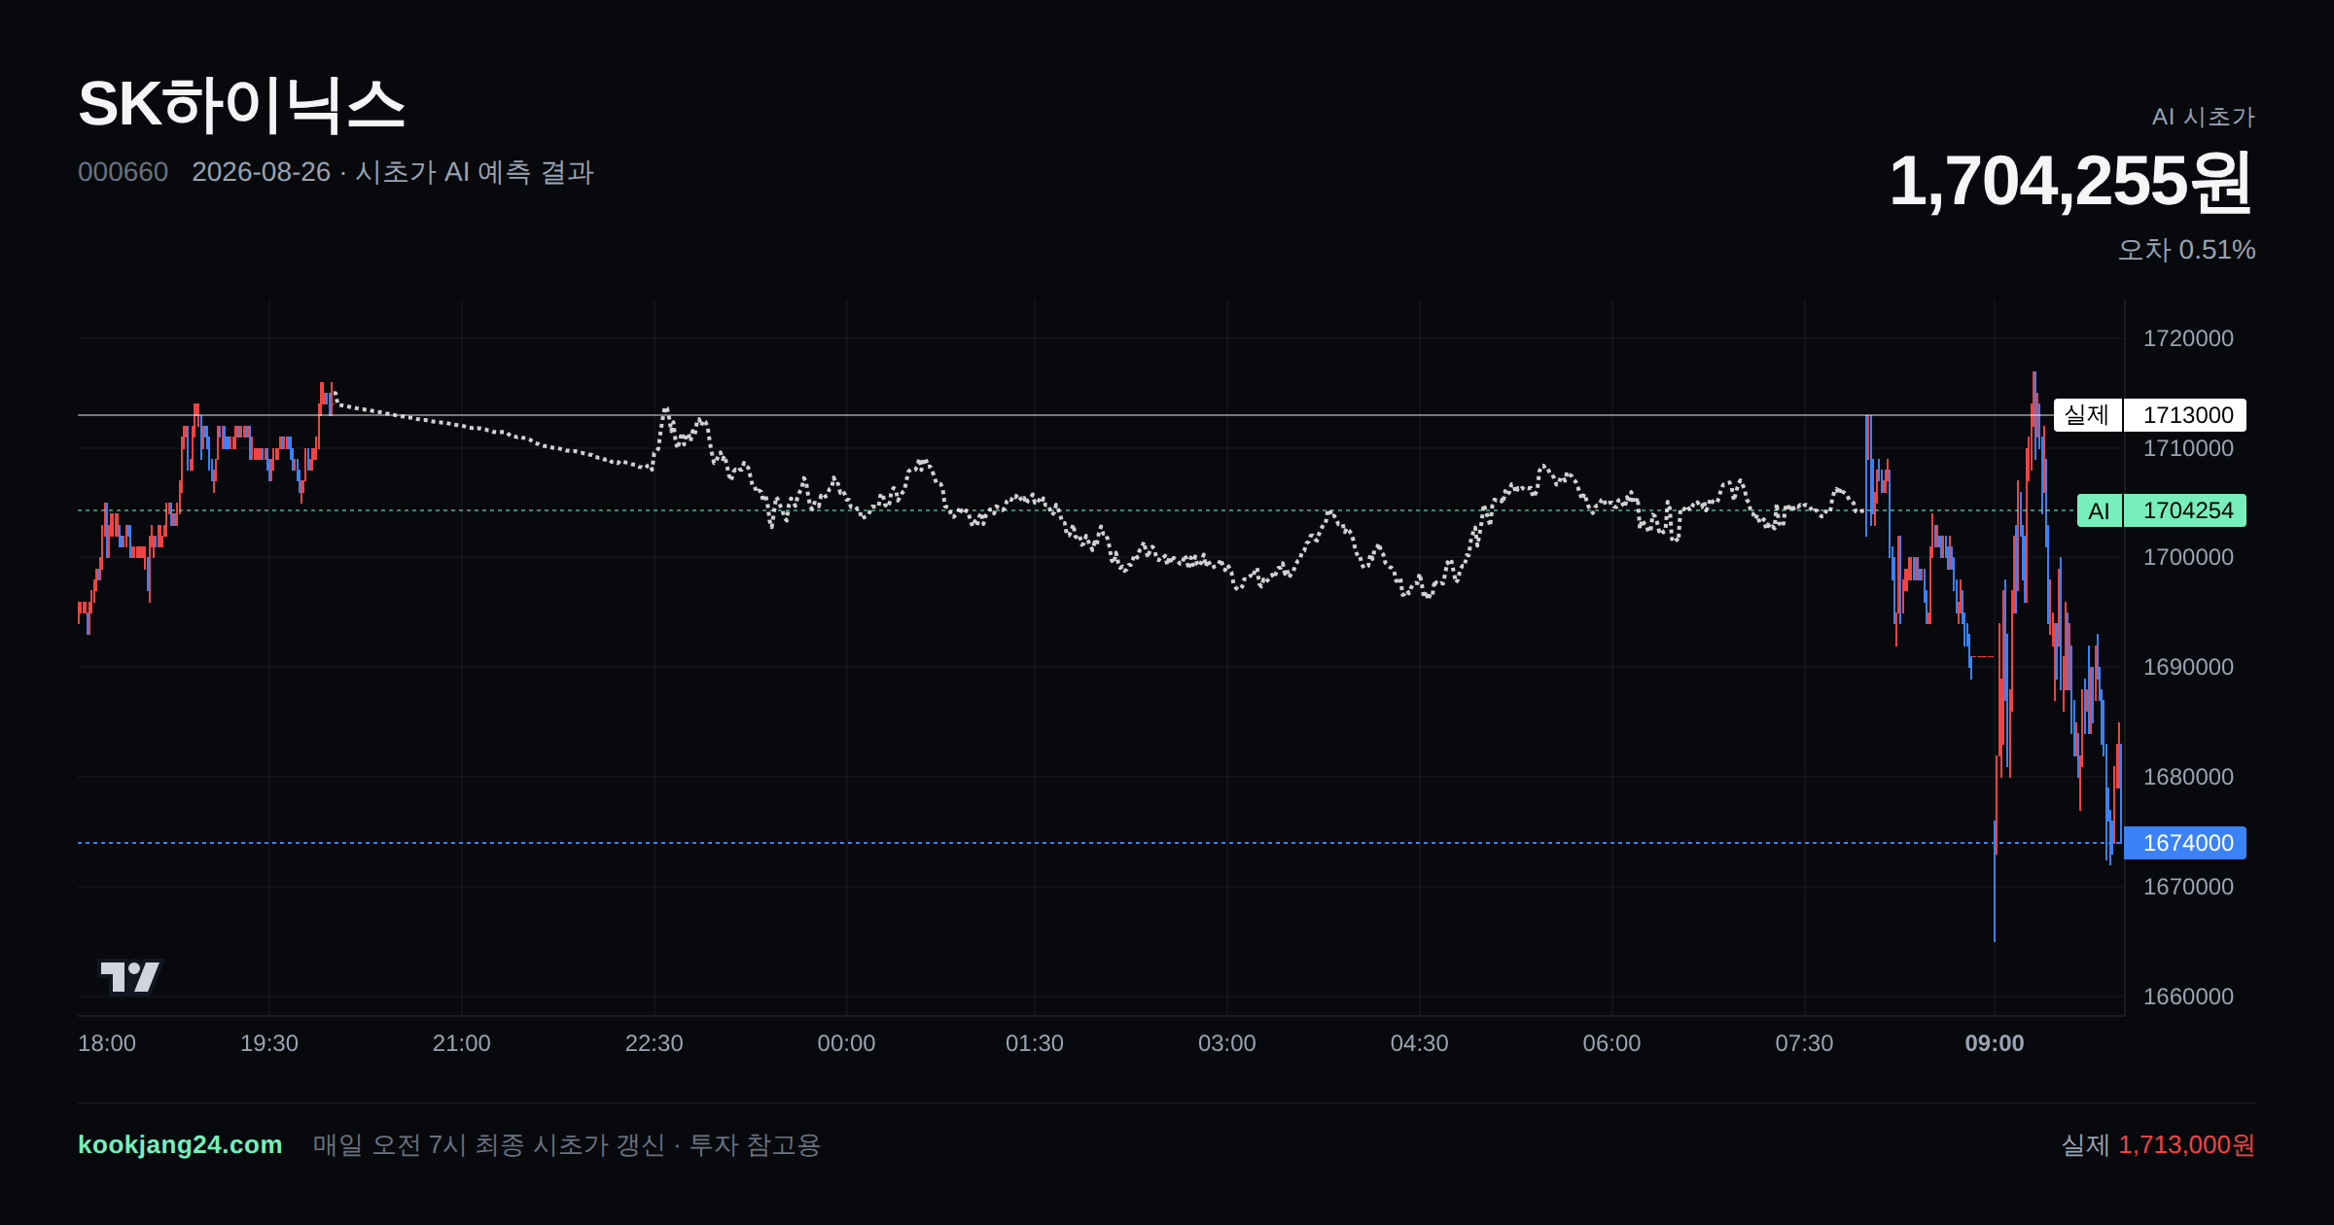Click the 18:00 time axis label
The image size is (2334, 1225).
tap(107, 1043)
